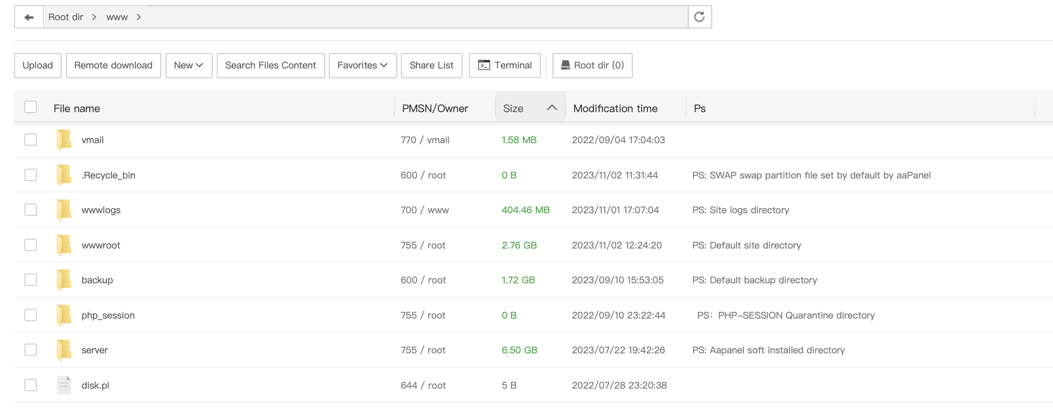Toggle the select-all checkbox in header
The image size is (1053, 412).
pyautogui.click(x=31, y=107)
